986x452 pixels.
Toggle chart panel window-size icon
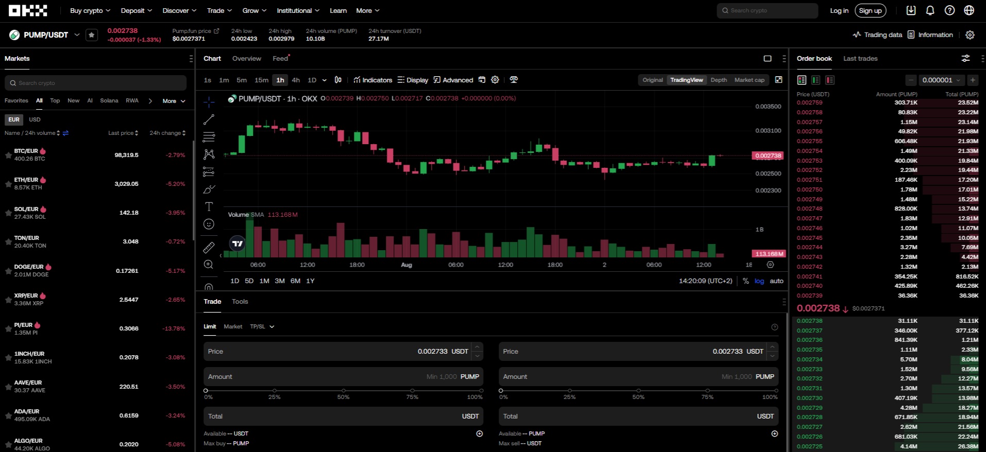768,59
